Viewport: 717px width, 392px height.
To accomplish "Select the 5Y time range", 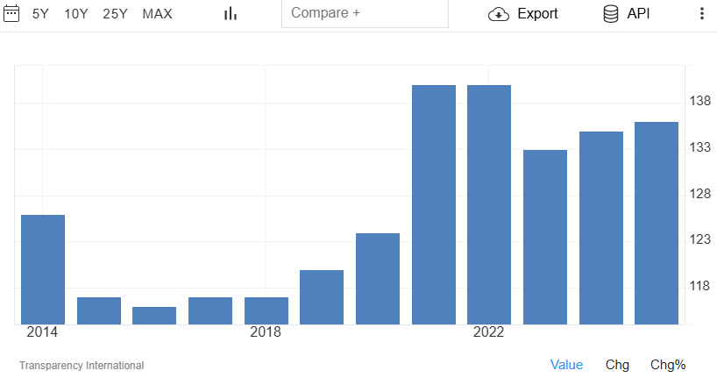I will [40, 14].
